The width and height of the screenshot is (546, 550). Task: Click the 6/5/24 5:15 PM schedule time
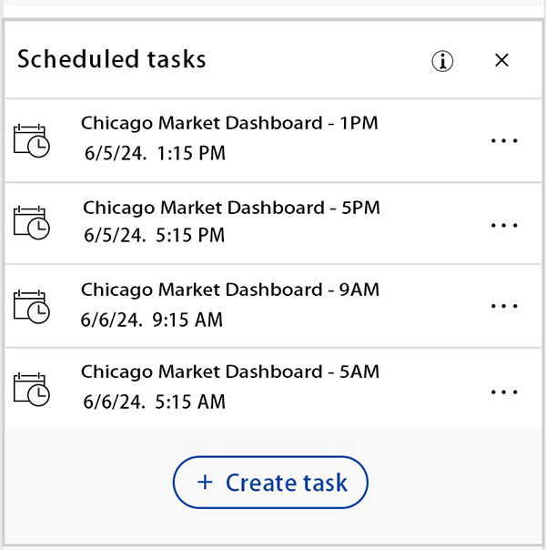click(154, 236)
